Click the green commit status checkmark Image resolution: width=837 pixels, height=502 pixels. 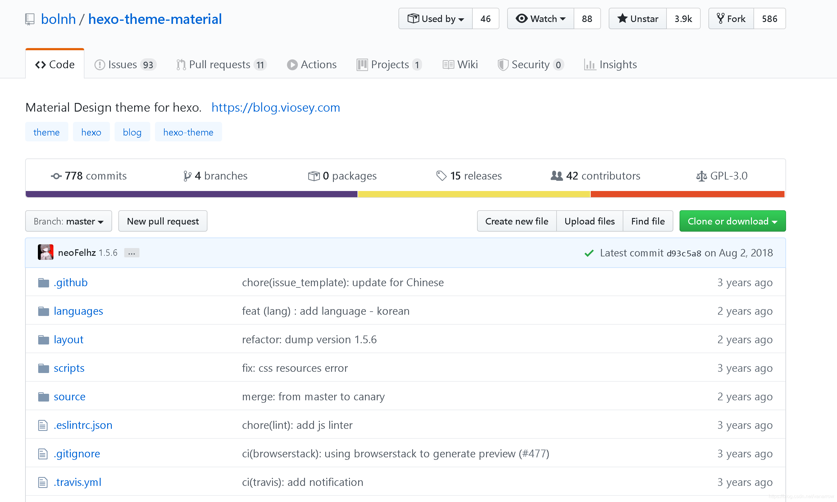click(x=589, y=253)
